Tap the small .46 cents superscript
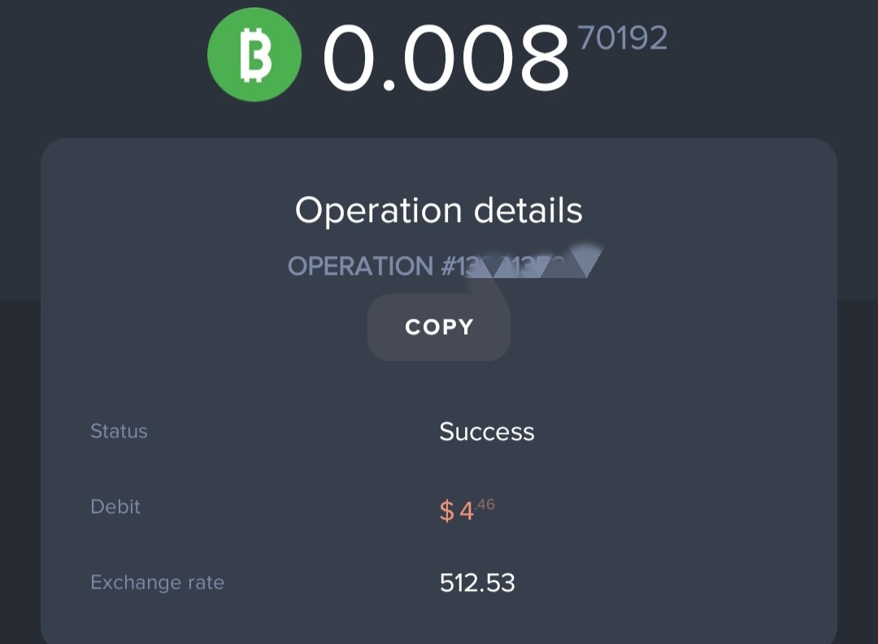 coord(485,505)
